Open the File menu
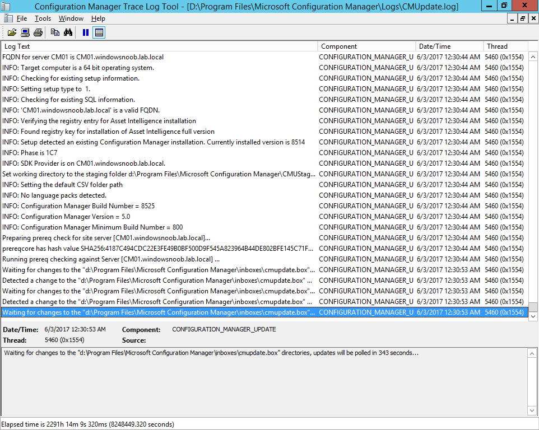This screenshot has height=430, width=539. pyautogui.click(x=22, y=18)
